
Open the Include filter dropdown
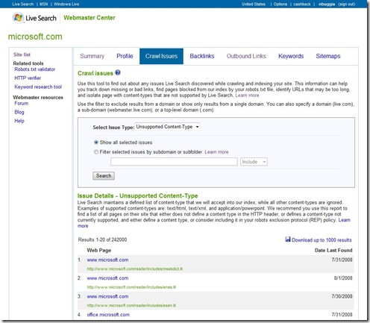254,162
